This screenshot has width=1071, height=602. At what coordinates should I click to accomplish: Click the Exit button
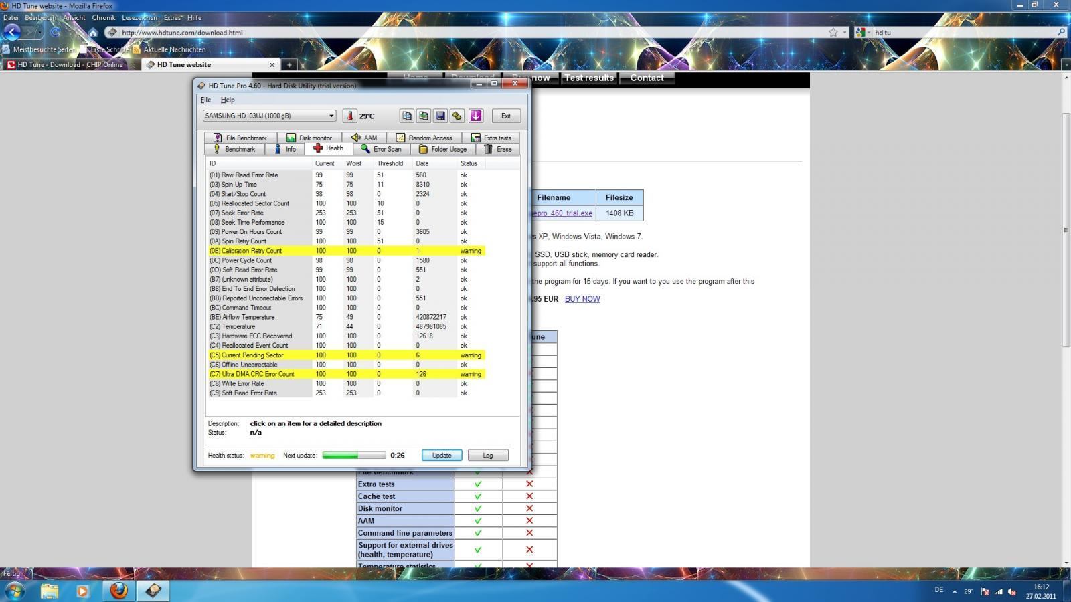pos(506,116)
